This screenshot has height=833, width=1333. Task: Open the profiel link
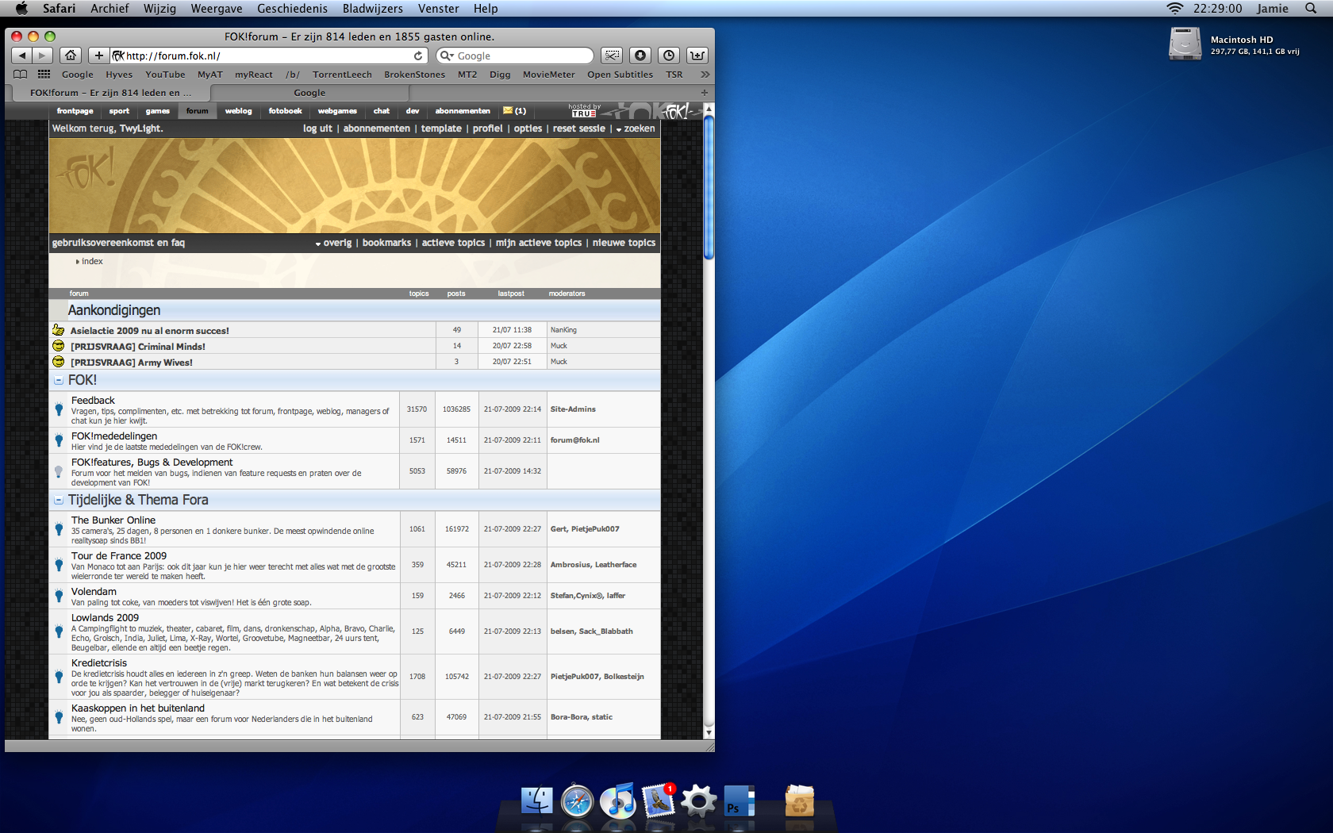click(487, 129)
